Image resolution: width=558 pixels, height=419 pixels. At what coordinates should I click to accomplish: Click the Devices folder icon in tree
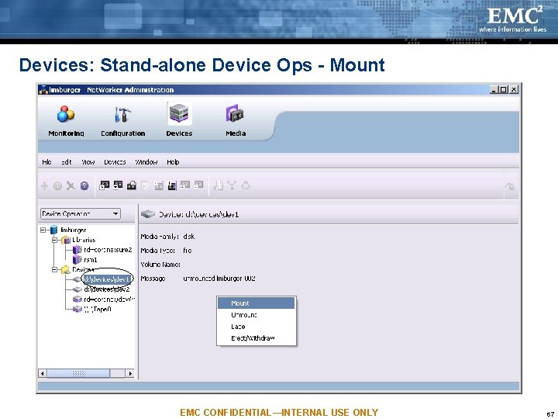click(x=66, y=270)
